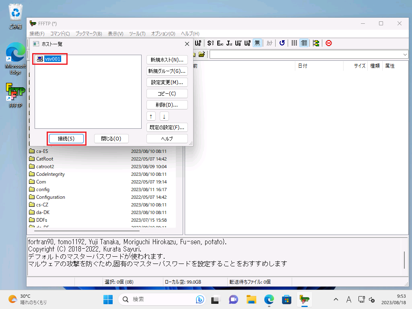
Task: Select the EUC kanji code icon
Action: (x=220, y=43)
